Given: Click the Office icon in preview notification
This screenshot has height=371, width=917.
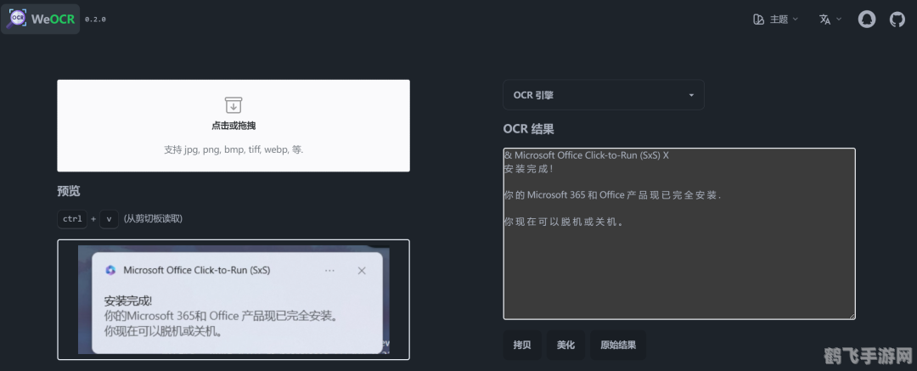Looking at the screenshot, I should coord(110,270).
